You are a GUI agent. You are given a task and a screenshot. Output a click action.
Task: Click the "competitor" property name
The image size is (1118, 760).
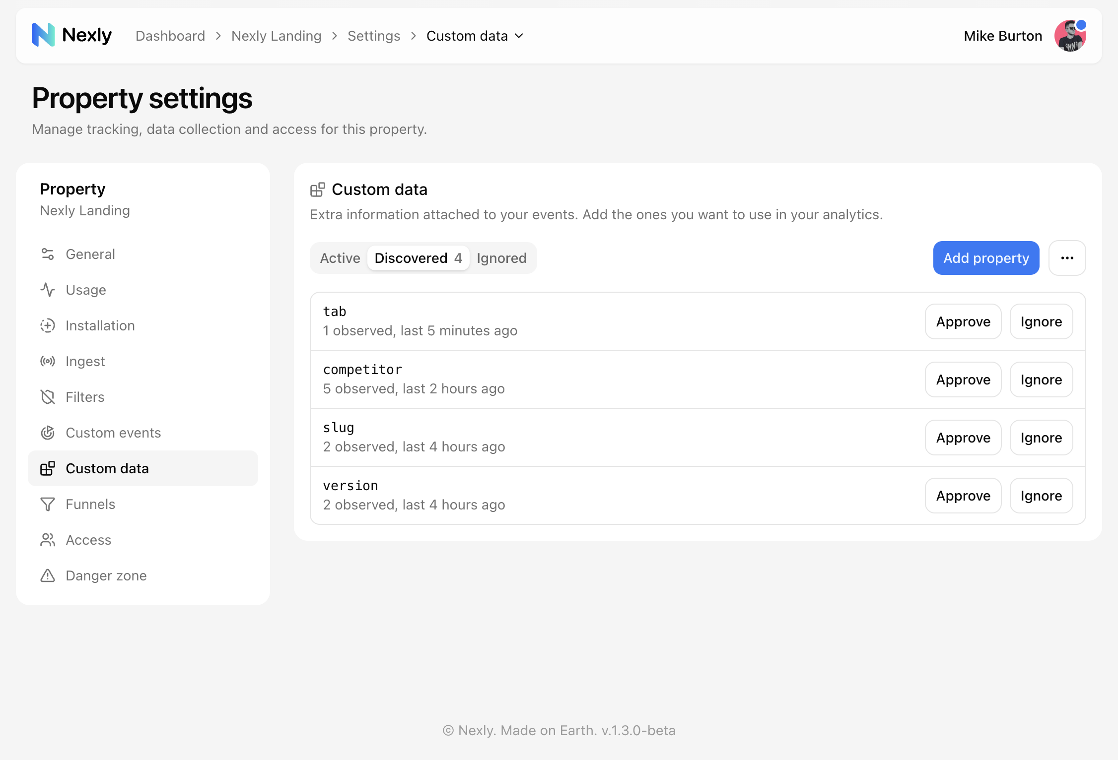(362, 370)
